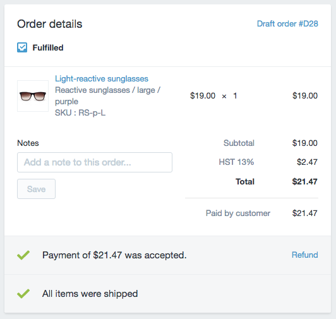The height and width of the screenshot is (319, 336).
Task: Click the Save note button
Action: pyautogui.click(x=36, y=189)
